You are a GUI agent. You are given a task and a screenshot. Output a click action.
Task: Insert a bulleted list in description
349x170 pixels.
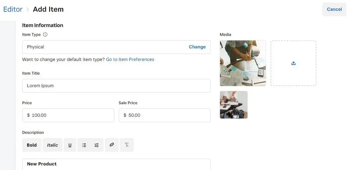pyautogui.click(x=84, y=145)
